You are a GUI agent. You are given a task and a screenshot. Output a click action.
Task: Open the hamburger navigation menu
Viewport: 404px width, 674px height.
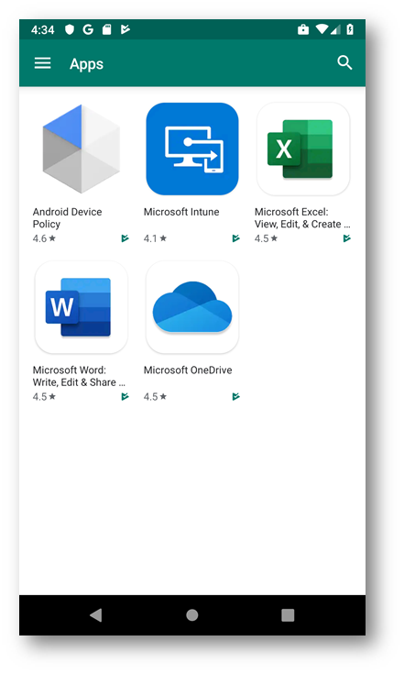(42, 63)
